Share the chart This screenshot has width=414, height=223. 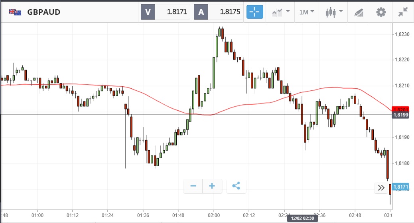pyautogui.click(x=236, y=186)
